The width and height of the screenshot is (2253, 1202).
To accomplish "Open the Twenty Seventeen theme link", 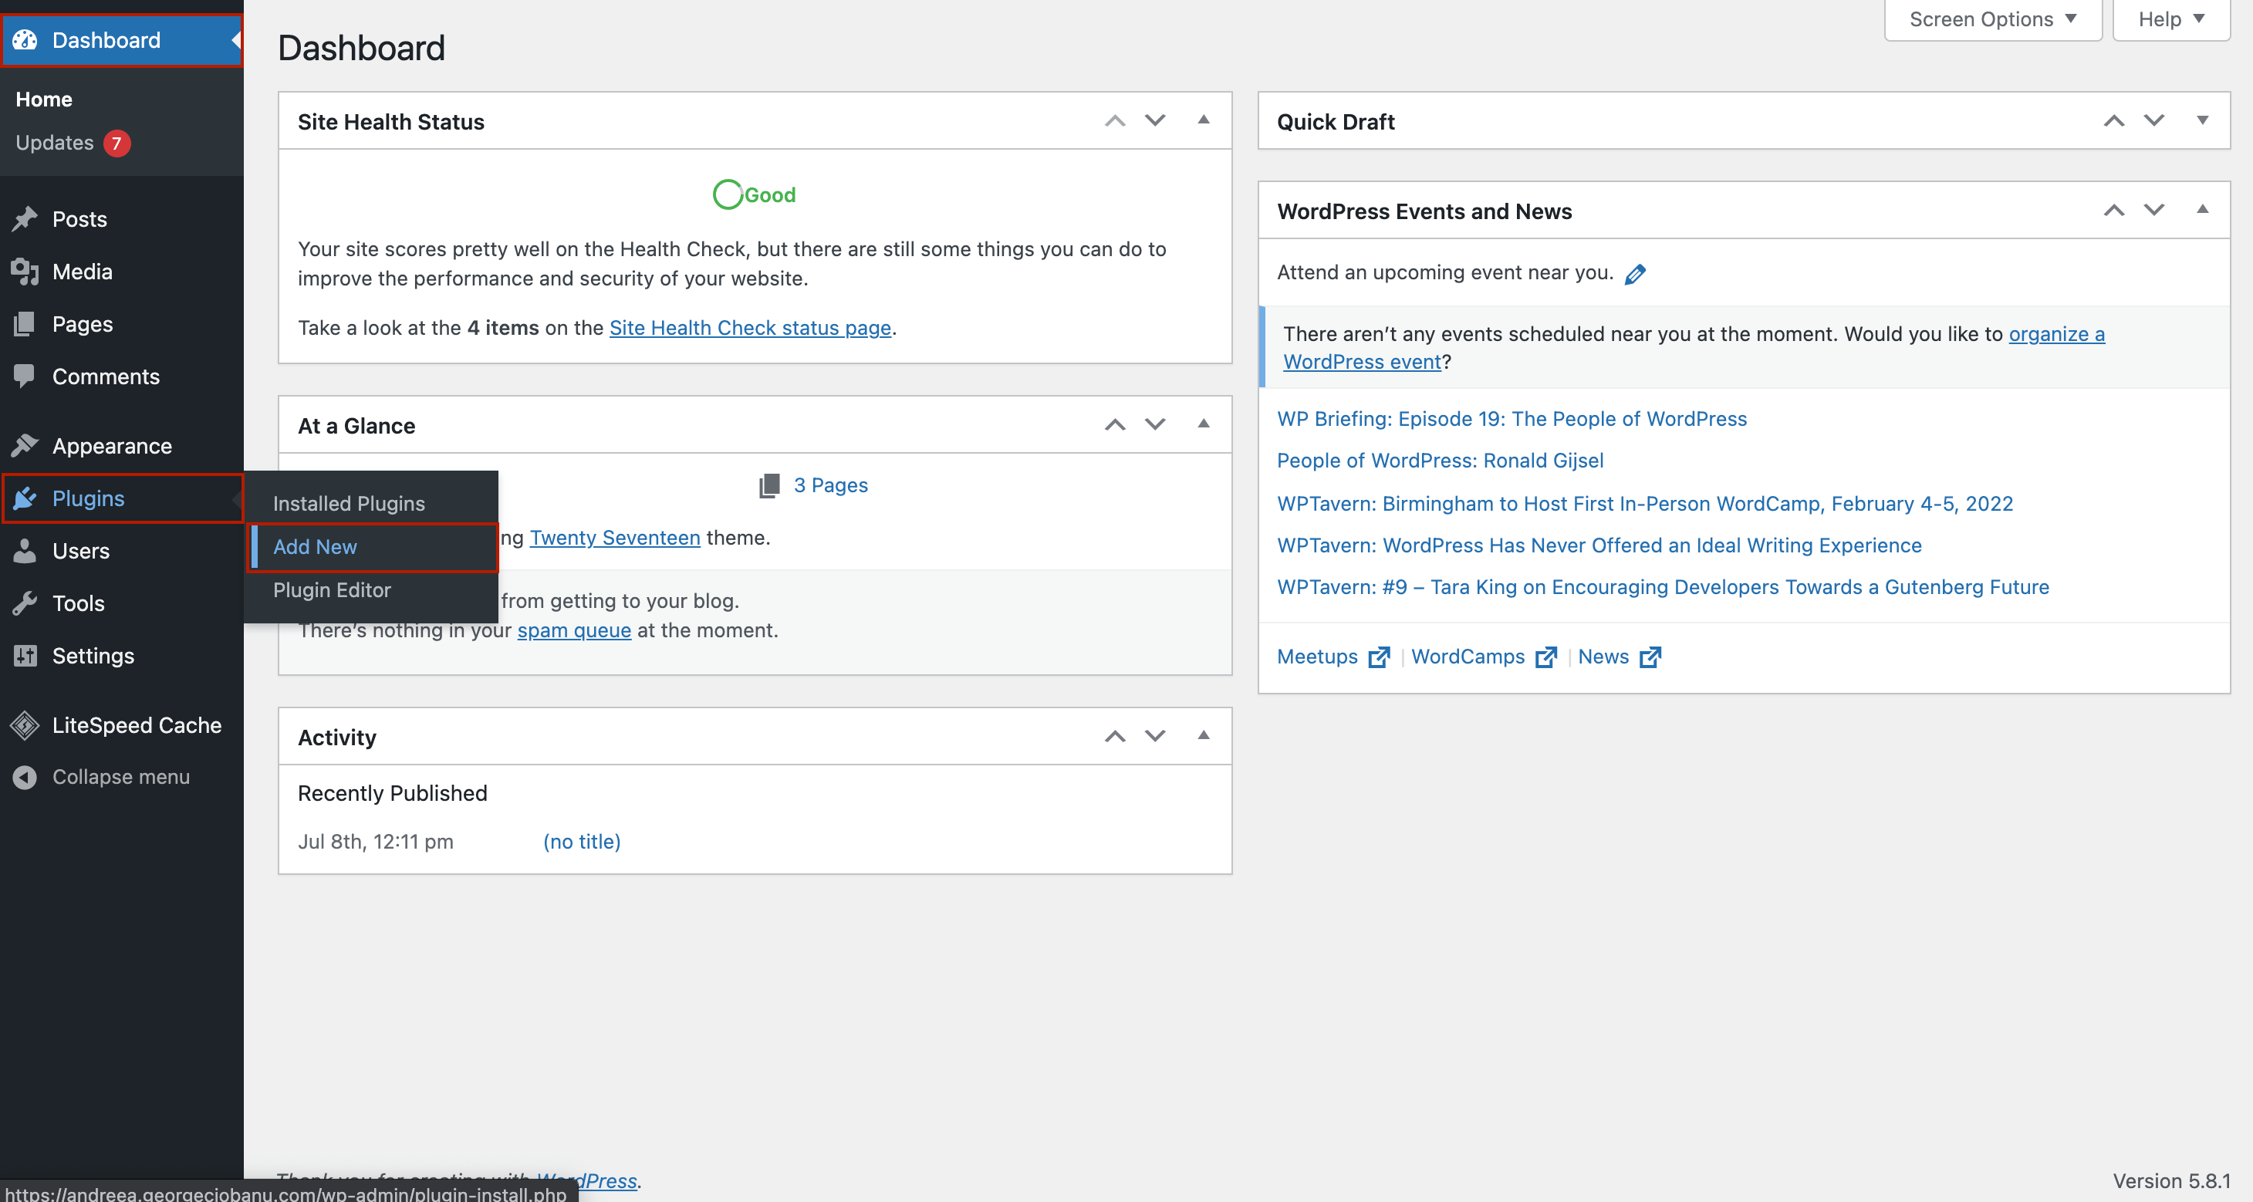I will [x=615, y=538].
